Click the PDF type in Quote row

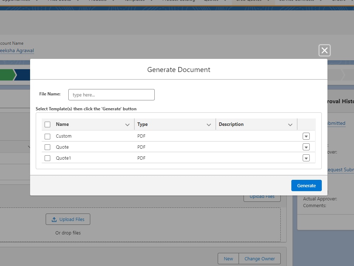(141, 147)
